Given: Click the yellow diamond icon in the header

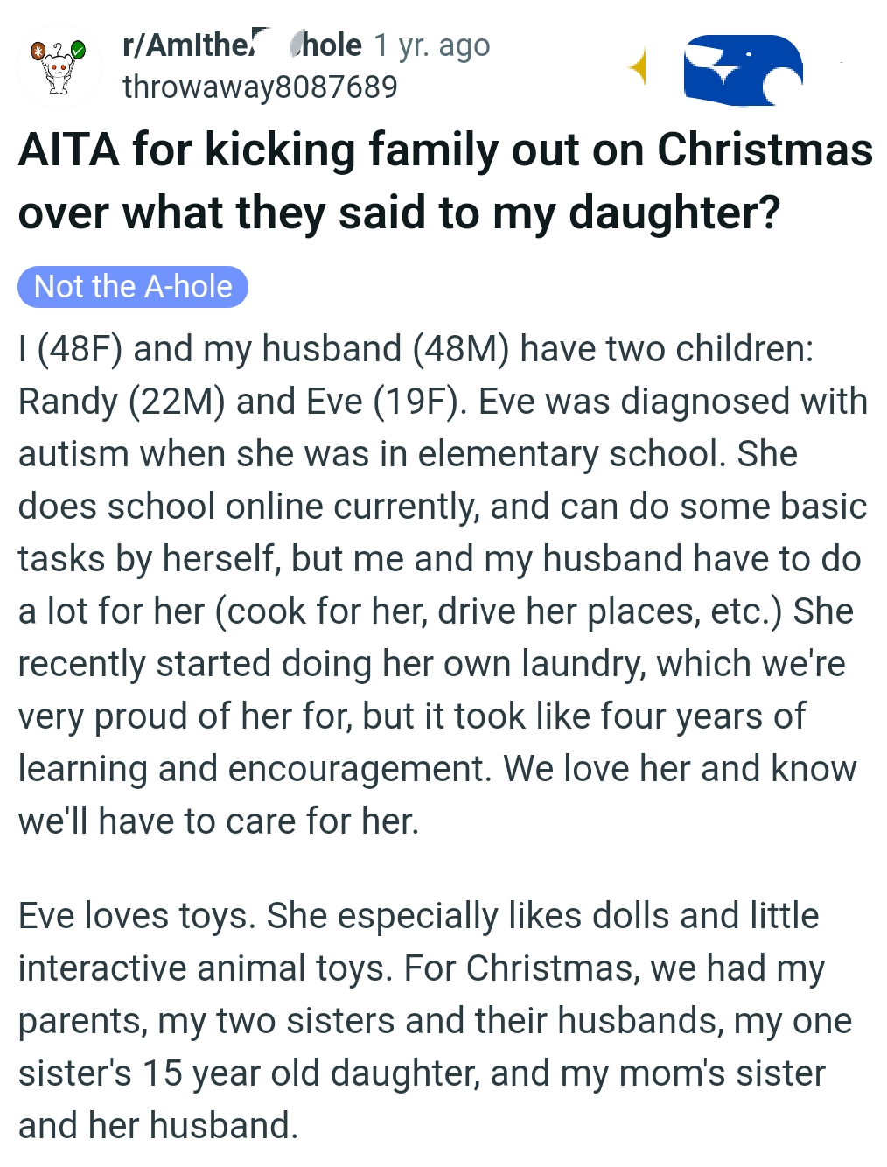Looking at the screenshot, I should [x=638, y=66].
